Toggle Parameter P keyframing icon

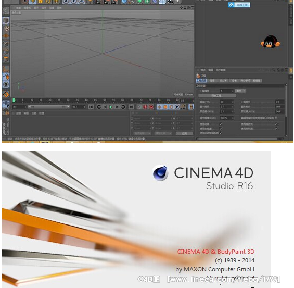[x=177, y=107]
